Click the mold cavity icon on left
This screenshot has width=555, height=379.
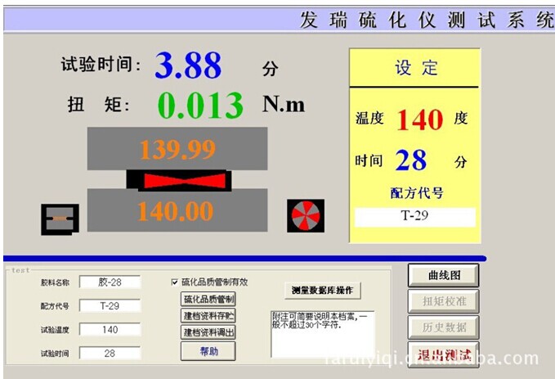[60, 219]
